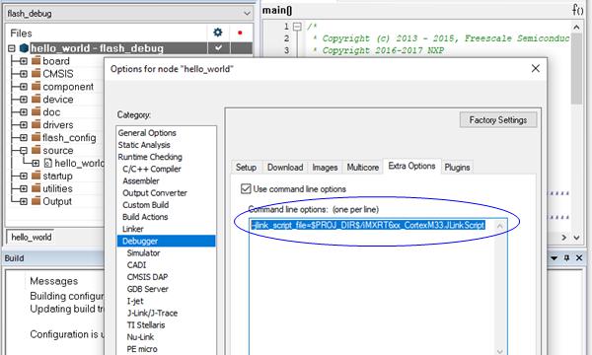The width and height of the screenshot is (592, 355).
Task: Expand the drivers folder node
Action: pyautogui.click(x=24, y=125)
